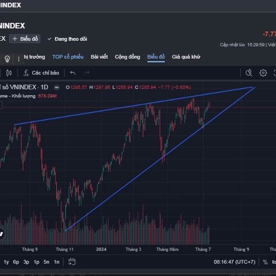Screen dimensions: 276x276
Task: Switch to the Bài viết tab
Action: pyautogui.click(x=99, y=57)
